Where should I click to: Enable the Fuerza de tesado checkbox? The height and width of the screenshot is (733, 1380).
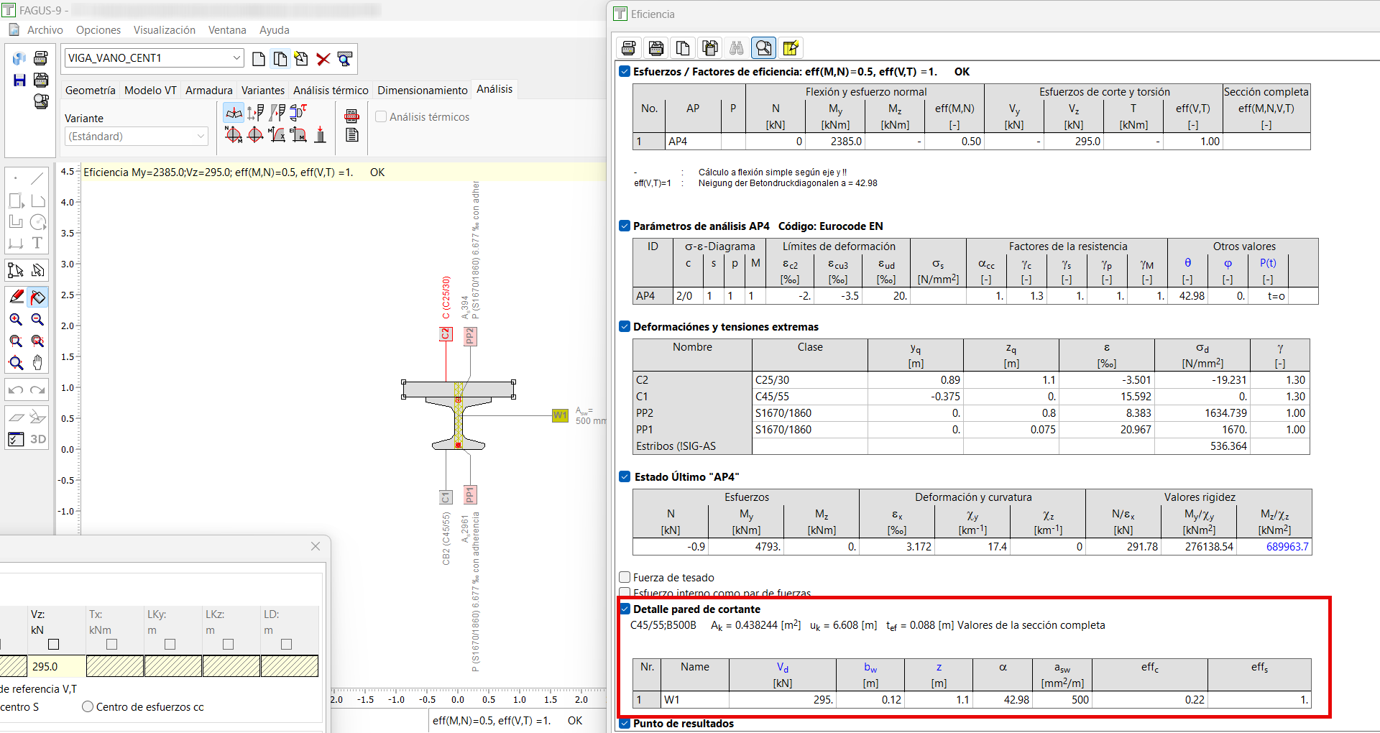[x=625, y=577]
